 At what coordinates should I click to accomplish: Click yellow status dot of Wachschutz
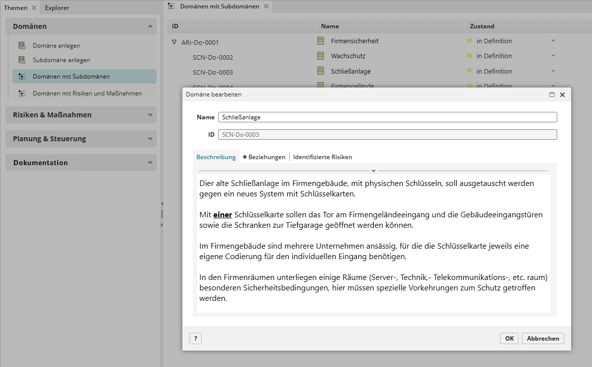(469, 56)
